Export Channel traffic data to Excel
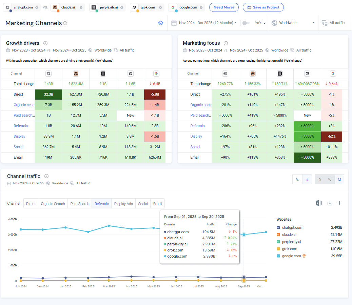The height and width of the screenshot is (305, 352). pos(318,203)
